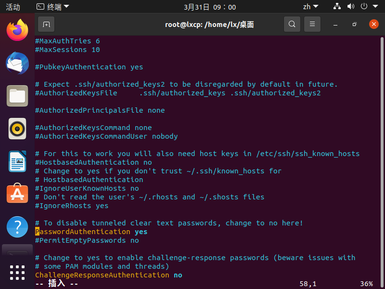Click the #IgnoreUserKnownHosts no line
The height and width of the screenshot is (289, 385).
point(87,188)
